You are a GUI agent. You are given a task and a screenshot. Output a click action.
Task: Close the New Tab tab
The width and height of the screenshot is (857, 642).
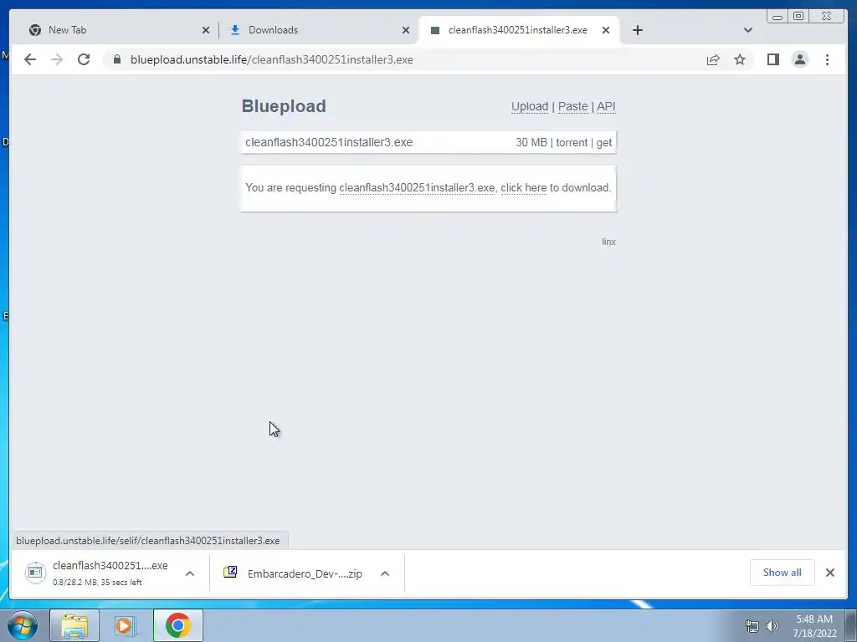click(x=206, y=30)
